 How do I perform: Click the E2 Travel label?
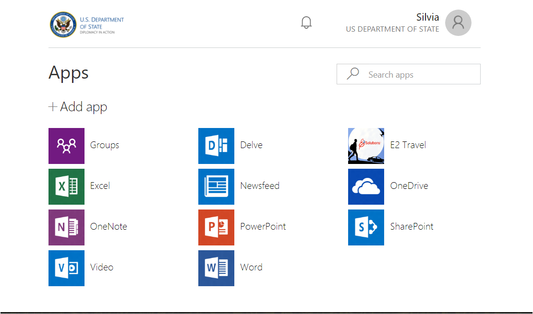pos(408,145)
